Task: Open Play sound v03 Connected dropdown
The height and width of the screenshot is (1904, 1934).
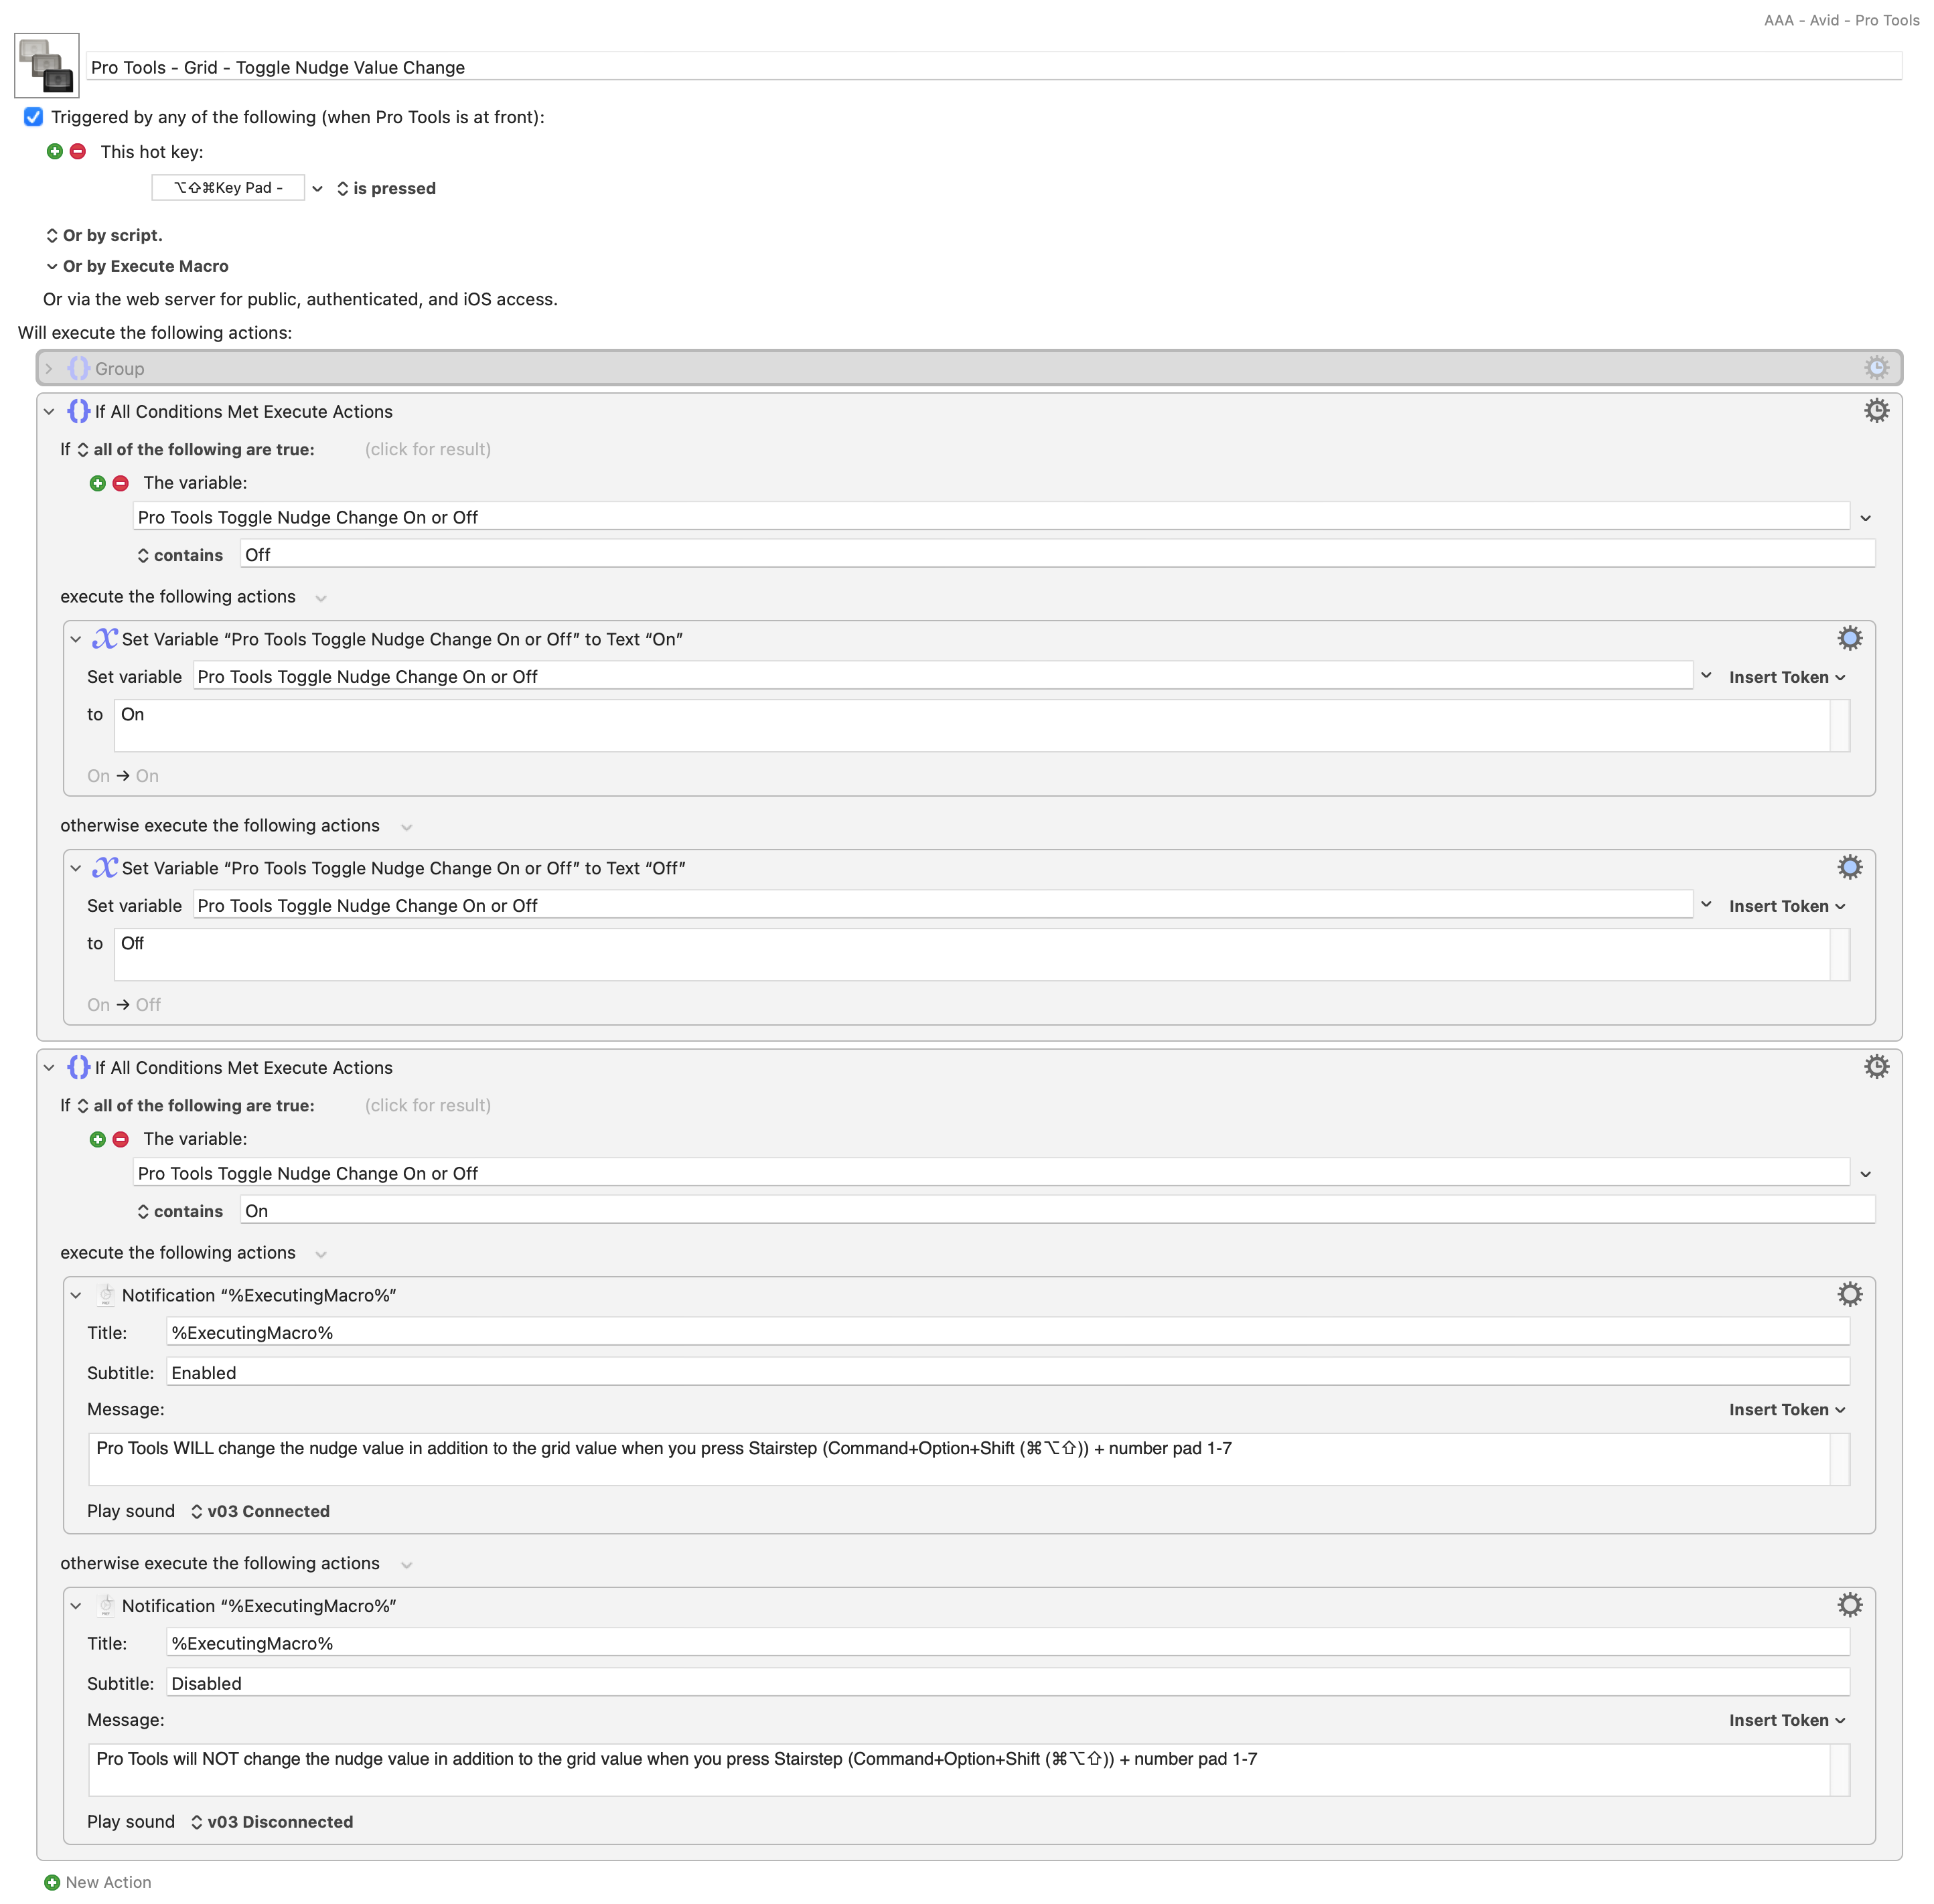Action: click(x=260, y=1510)
